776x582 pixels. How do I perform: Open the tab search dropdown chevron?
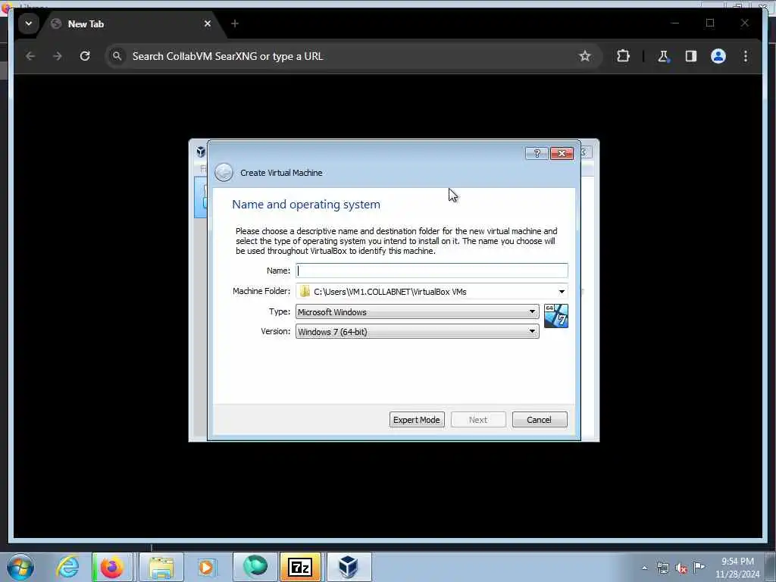[29, 23]
